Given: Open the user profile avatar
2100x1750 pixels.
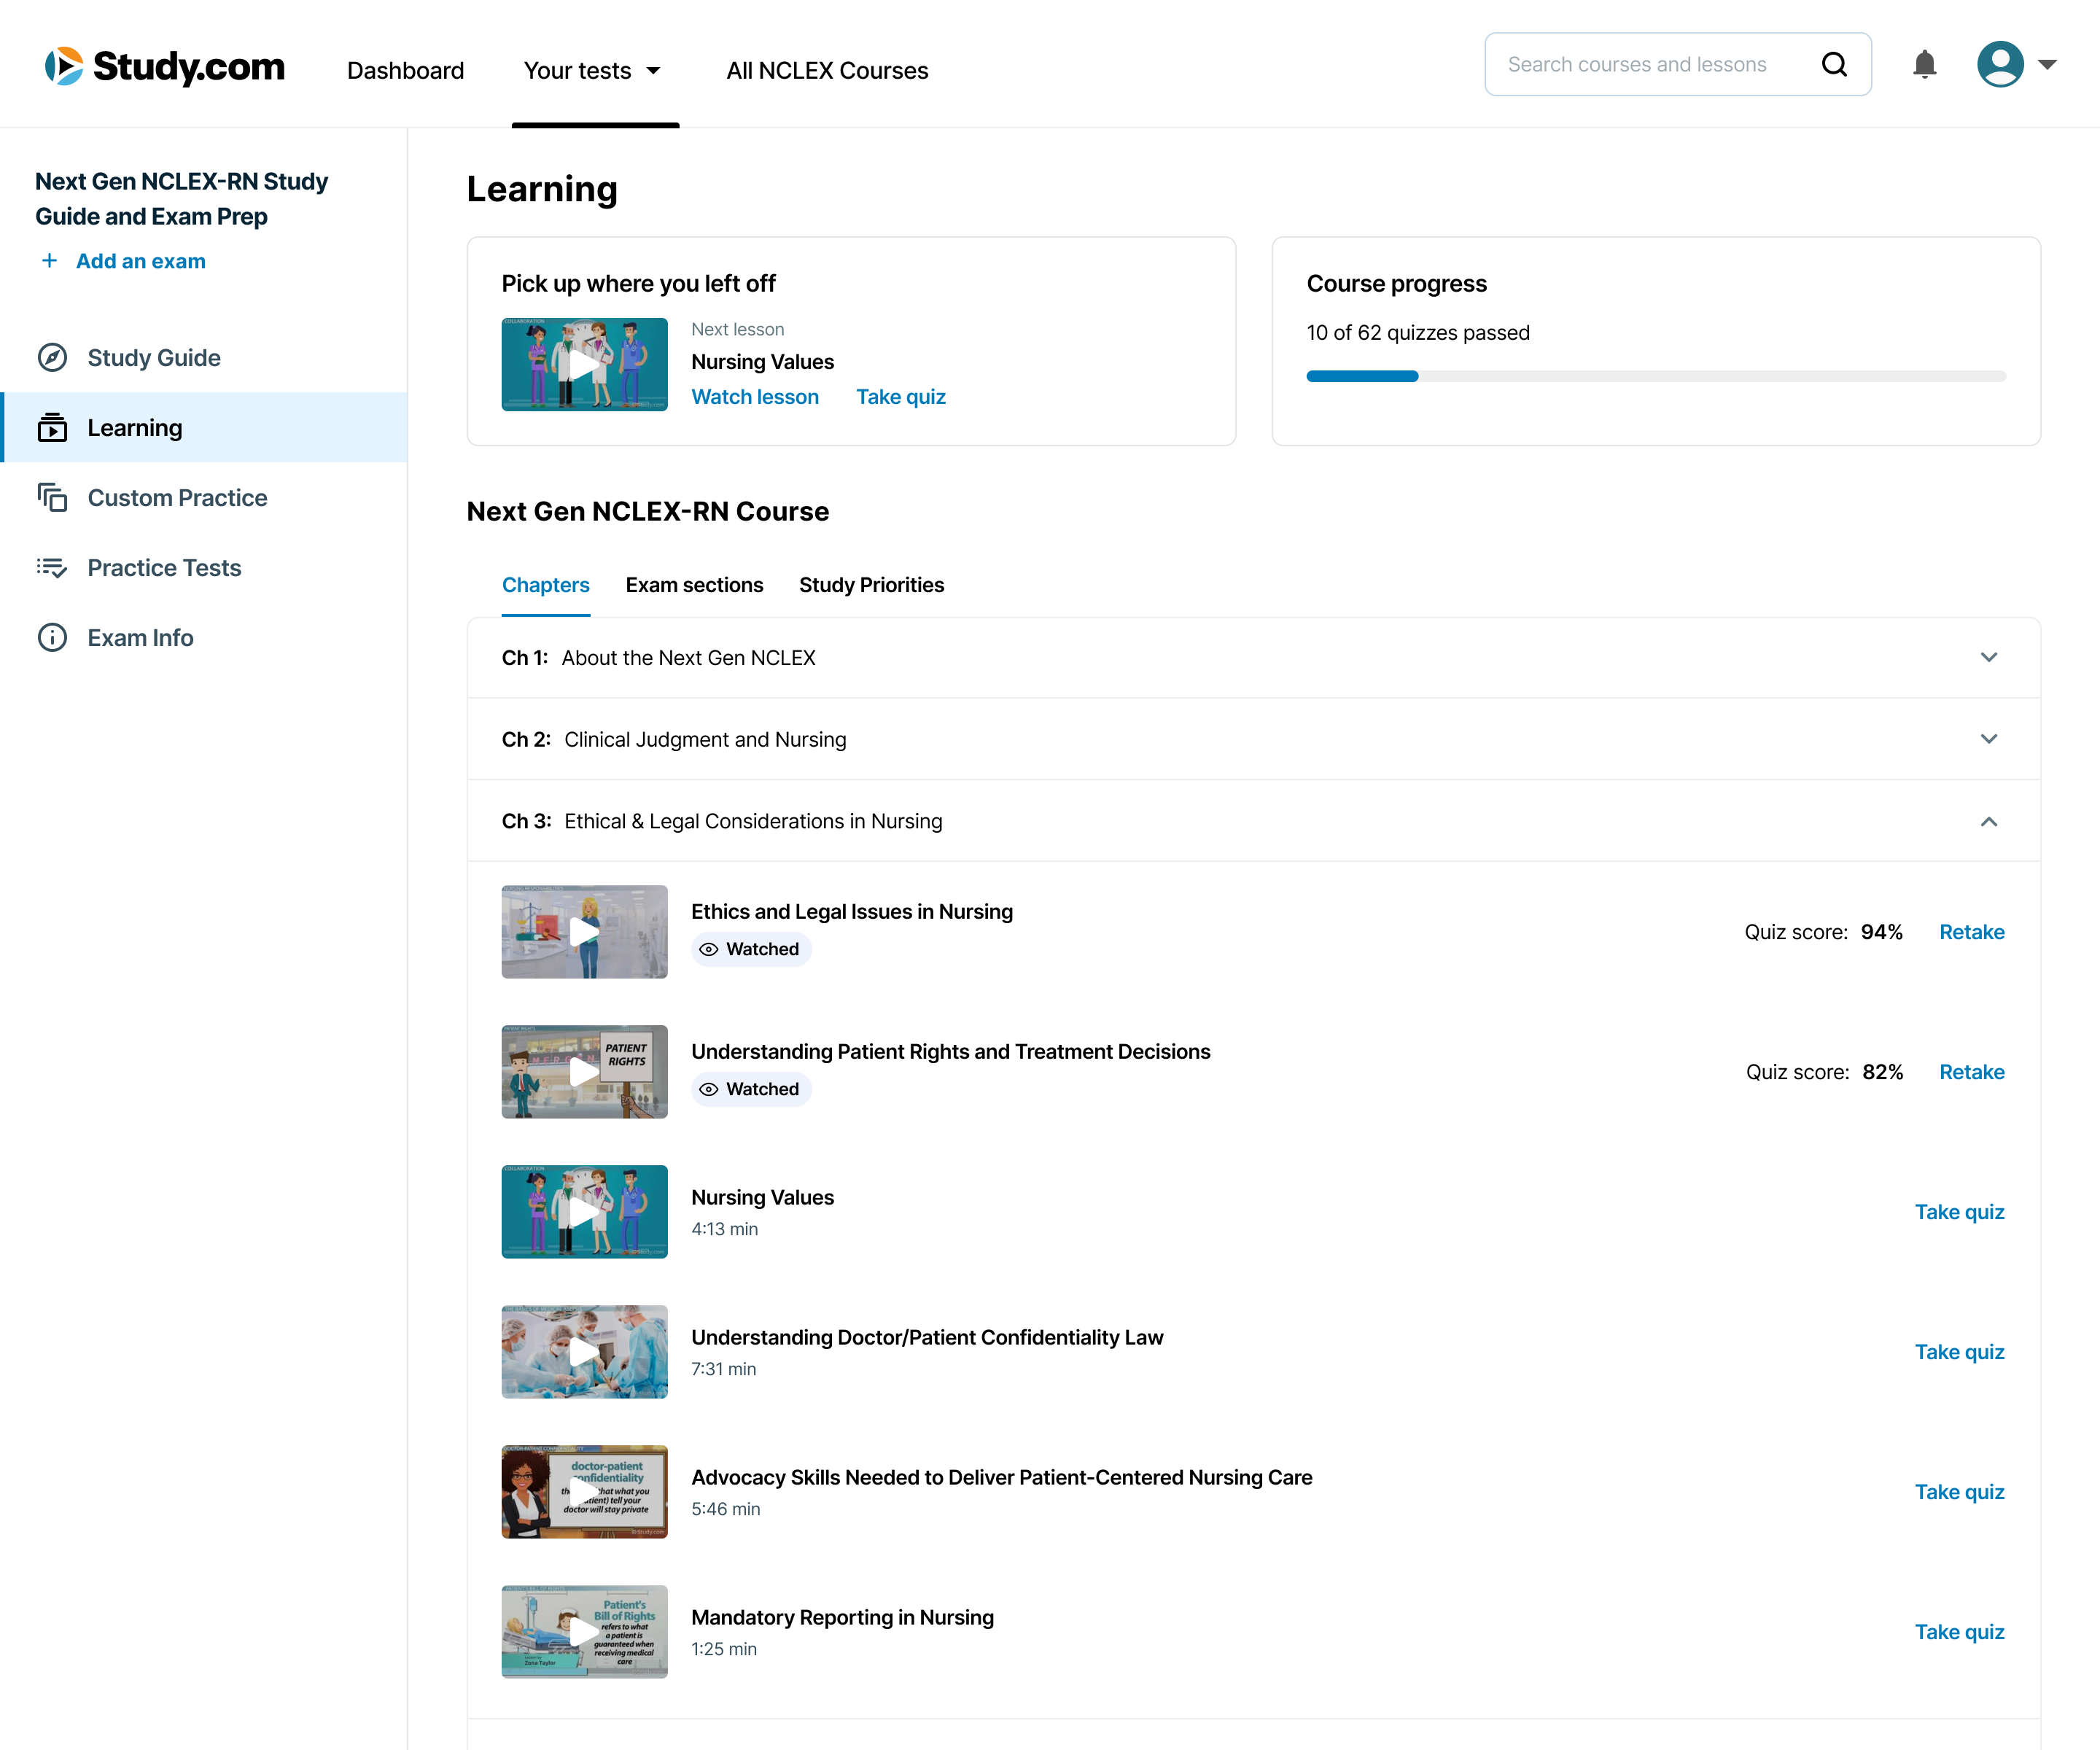Looking at the screenshot, I should 2000,64.
